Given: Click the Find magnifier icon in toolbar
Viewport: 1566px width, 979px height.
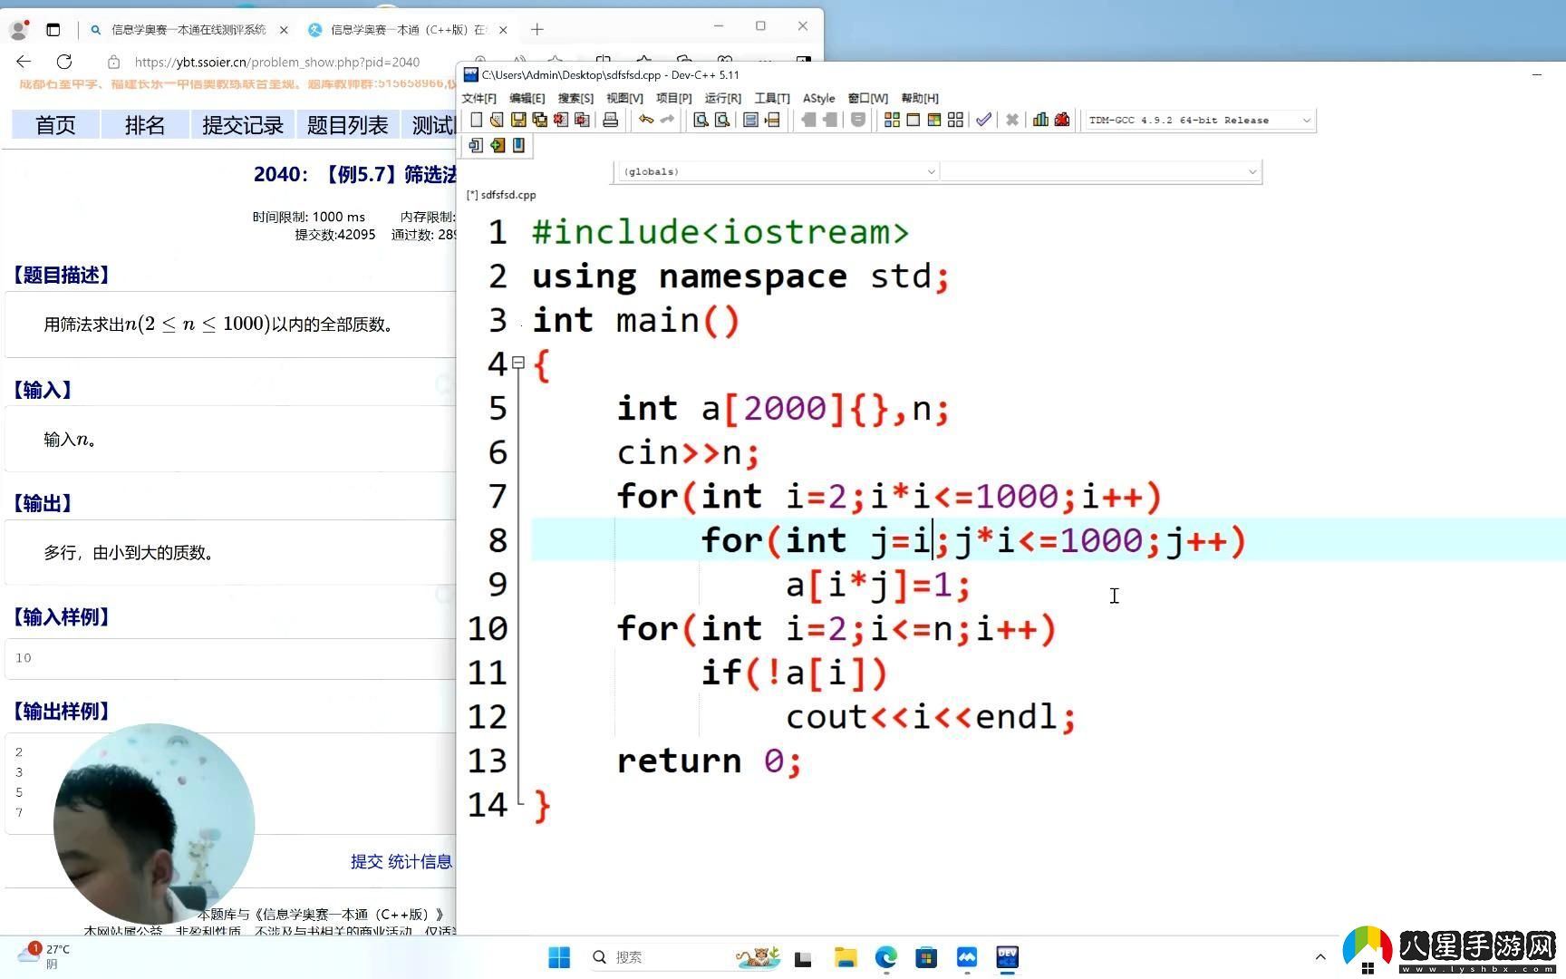Looking at the screenshot, I should (x=701, y=121).
